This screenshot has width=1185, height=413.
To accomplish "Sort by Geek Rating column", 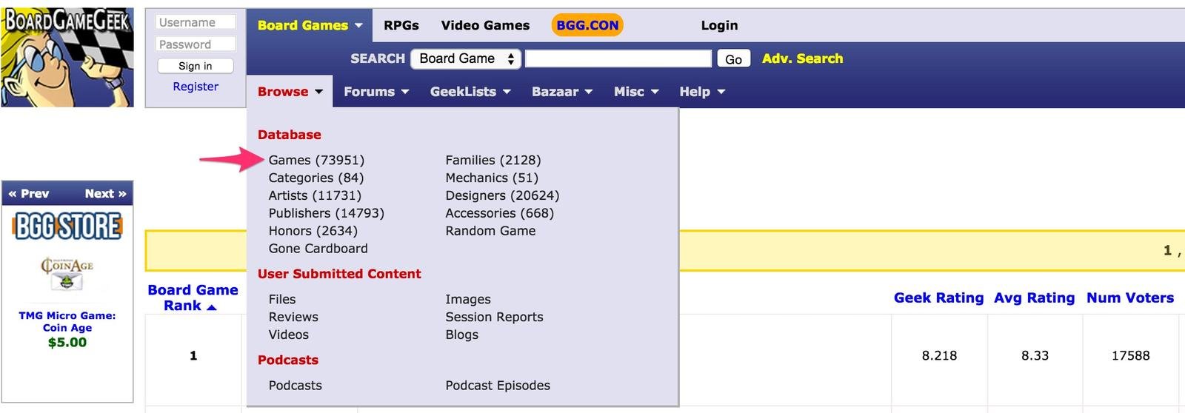I will coord(938,298).
